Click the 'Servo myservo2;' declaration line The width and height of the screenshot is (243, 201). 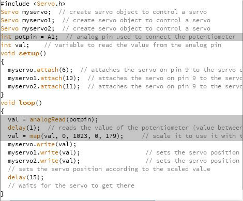tap(27, 28)
